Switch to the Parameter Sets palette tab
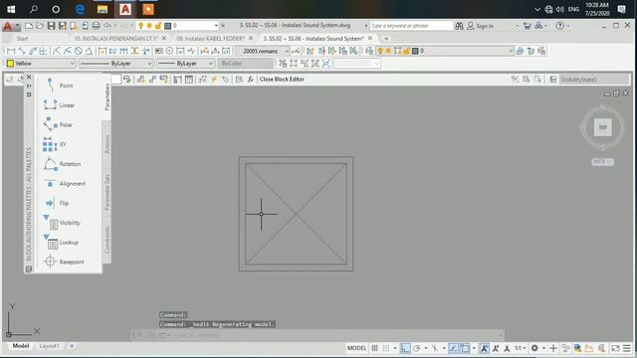637x358 pixels. click(x=107, y=192)
